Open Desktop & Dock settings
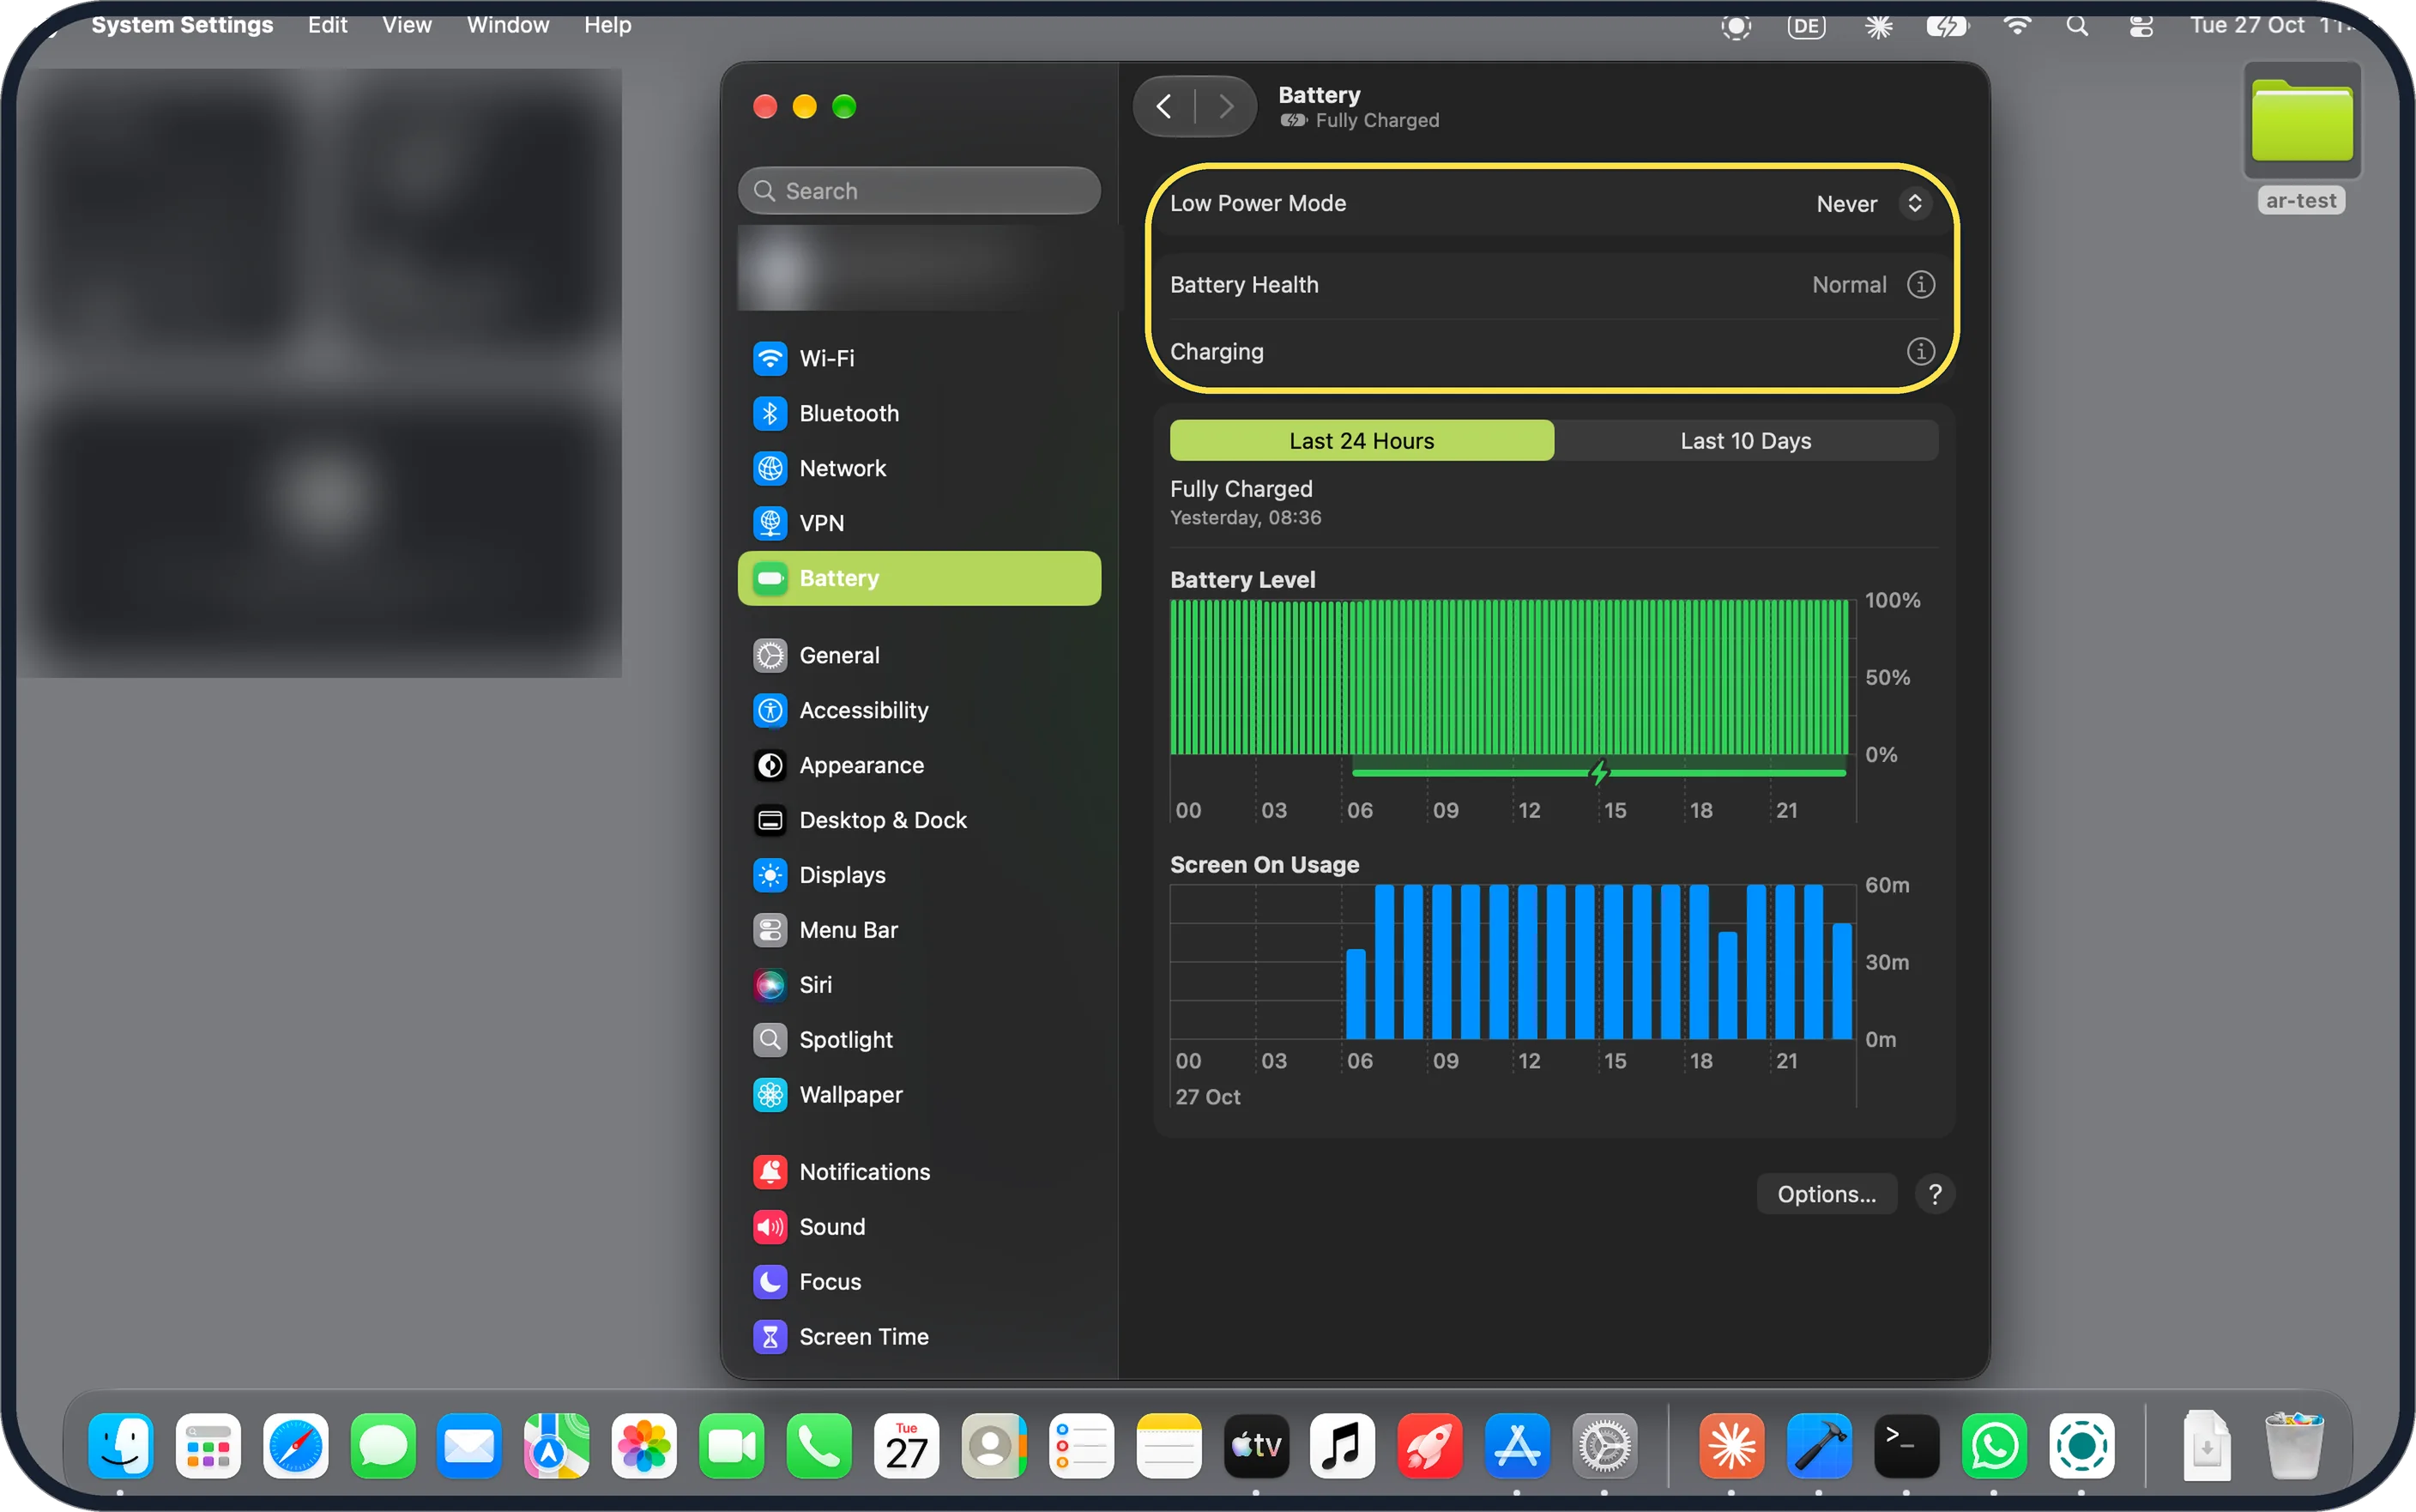Viewport: 2416px width, 1512px height. click(x=919, y=820)
